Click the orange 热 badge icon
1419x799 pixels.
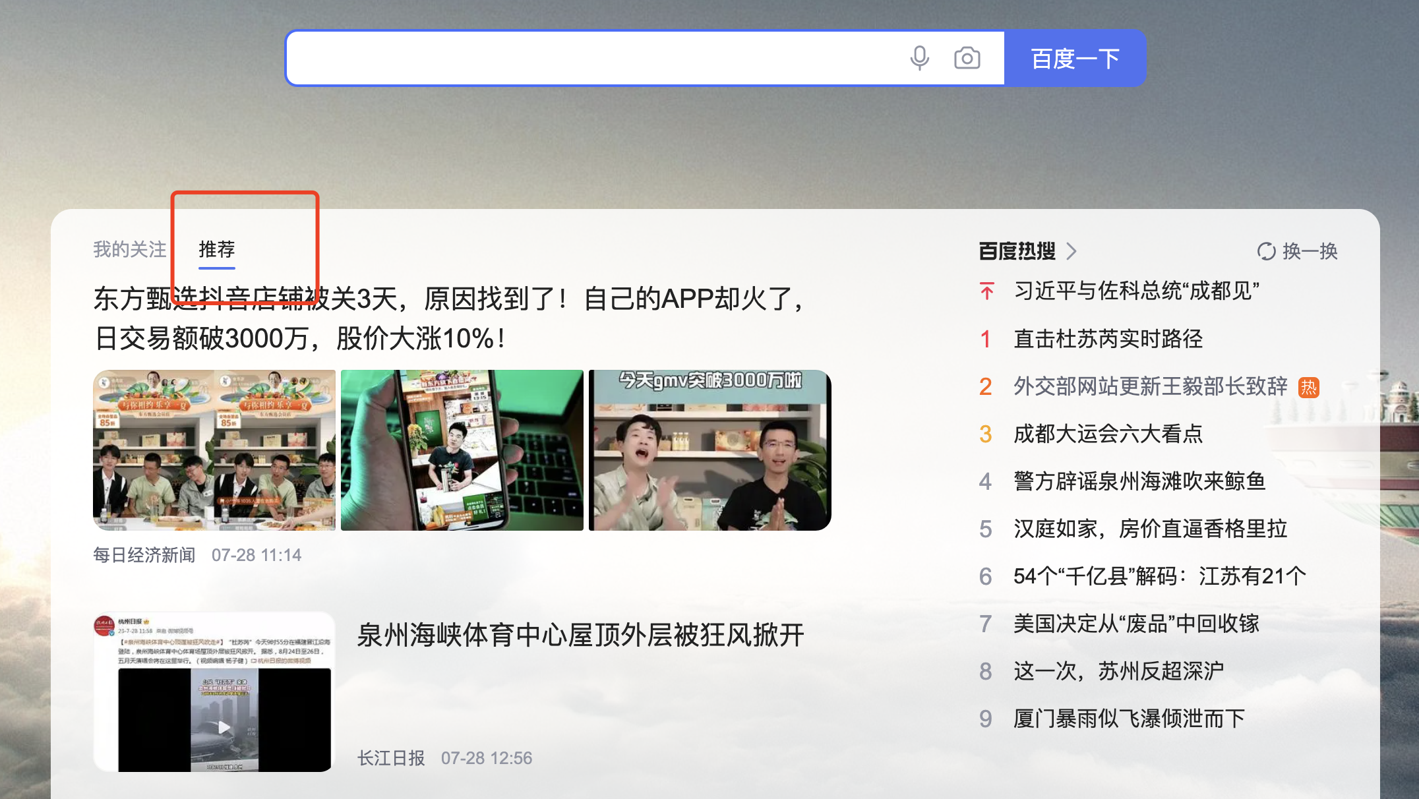point(1308,387)
